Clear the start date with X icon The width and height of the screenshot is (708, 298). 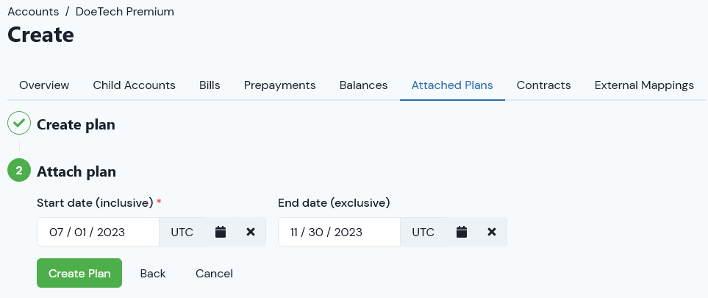(x=251, y=232)
